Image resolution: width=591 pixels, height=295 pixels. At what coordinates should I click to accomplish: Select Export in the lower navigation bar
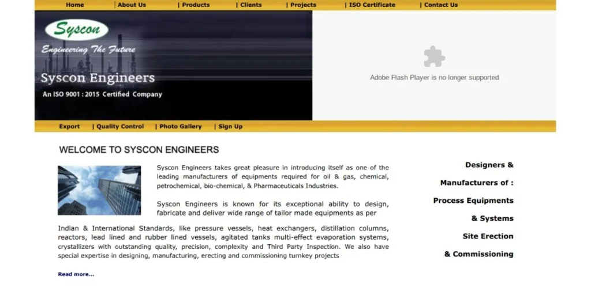(69, 126)
